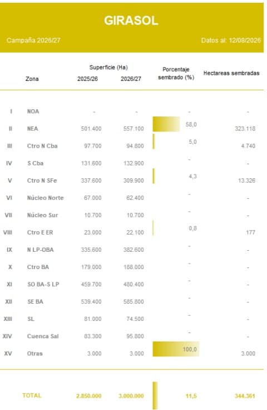Click the GIRASOL title heading
This screenshot has width=267, height=410.
coord(131,21)
